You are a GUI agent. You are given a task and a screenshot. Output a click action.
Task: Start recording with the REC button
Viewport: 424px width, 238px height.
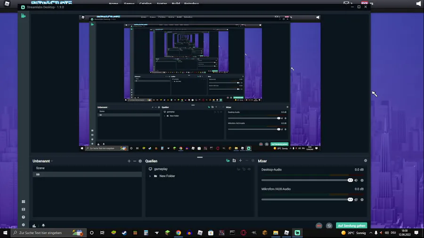[319, 226]
